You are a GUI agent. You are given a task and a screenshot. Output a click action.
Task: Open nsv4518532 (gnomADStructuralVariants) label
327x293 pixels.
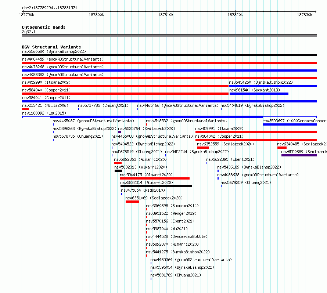pyautogui.click(x=187, y=121)
